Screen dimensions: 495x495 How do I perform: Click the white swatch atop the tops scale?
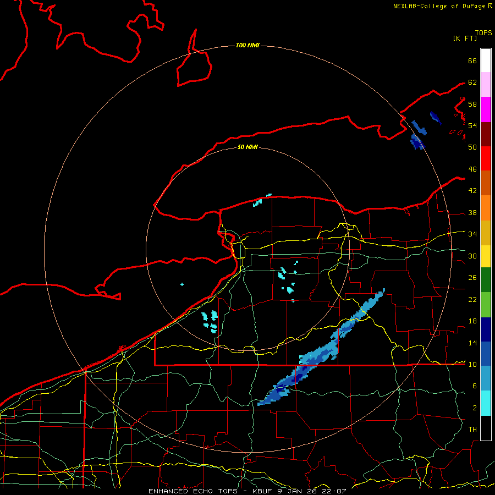point(486,61)
